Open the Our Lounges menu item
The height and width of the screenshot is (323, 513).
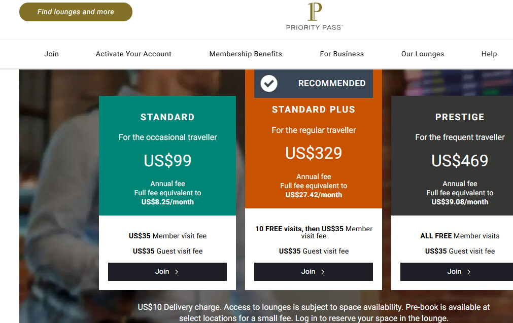422,54
